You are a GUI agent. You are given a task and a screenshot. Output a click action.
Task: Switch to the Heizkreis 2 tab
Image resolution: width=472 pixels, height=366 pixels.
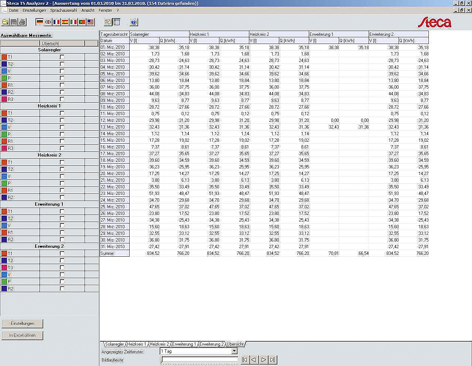(x=159, y=344)
